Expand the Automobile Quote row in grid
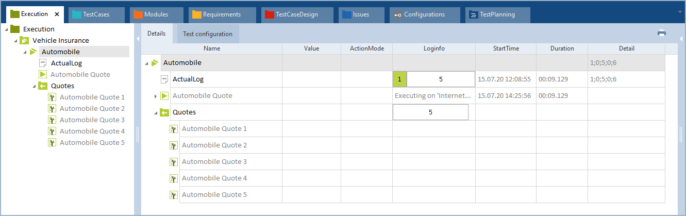Image resolution: width=686 pixels, height=216 pixels. [x=155, y=96]
